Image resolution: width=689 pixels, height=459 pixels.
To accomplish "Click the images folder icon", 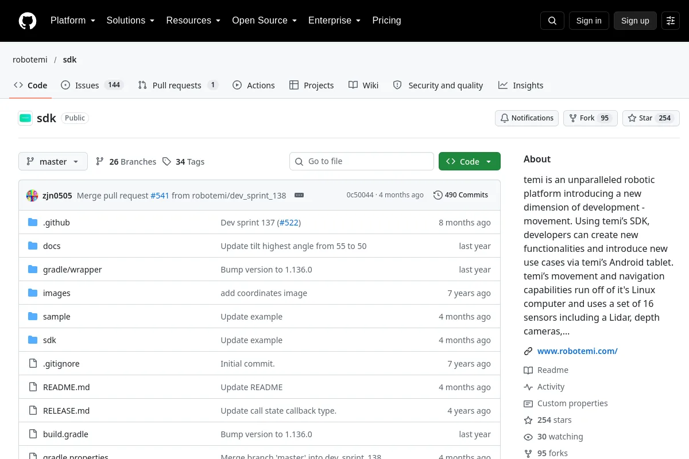I will (x=33, y=293).
